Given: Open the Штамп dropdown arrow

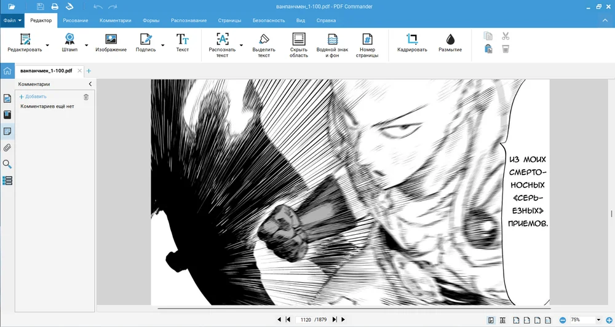Looking at the screenshot, I should (x=86, y=45).
